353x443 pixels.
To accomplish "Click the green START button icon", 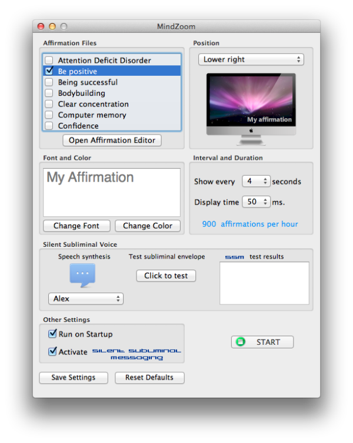I will (240, 342).
